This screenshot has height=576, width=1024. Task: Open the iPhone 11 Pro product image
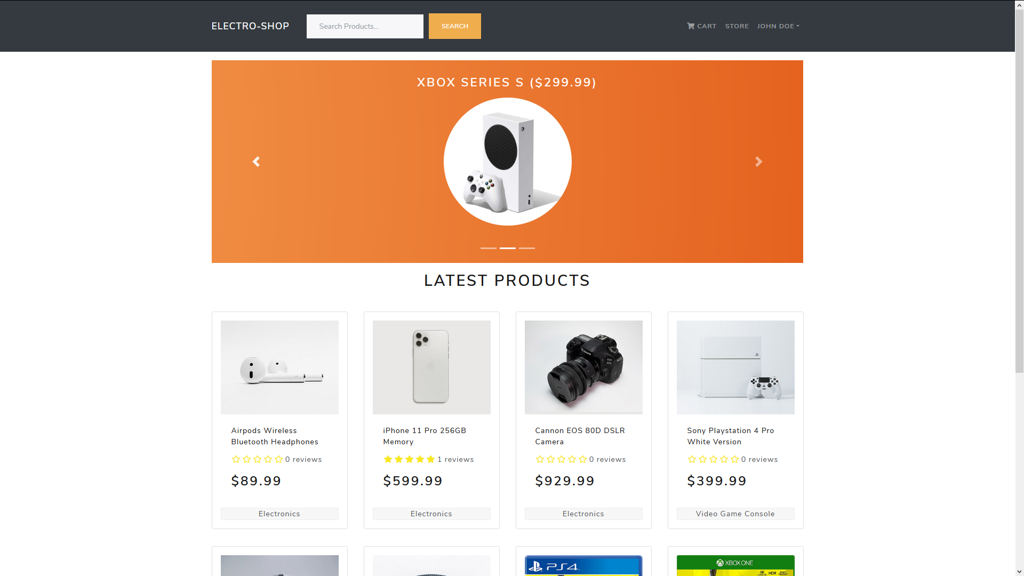[x=431, y=367]
